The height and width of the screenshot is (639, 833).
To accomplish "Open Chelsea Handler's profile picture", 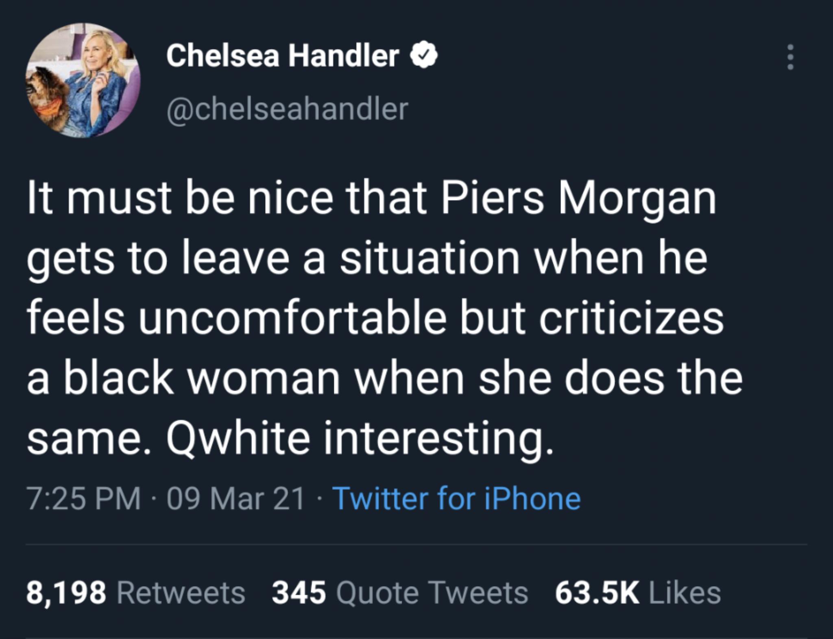I will click(83, 80).
